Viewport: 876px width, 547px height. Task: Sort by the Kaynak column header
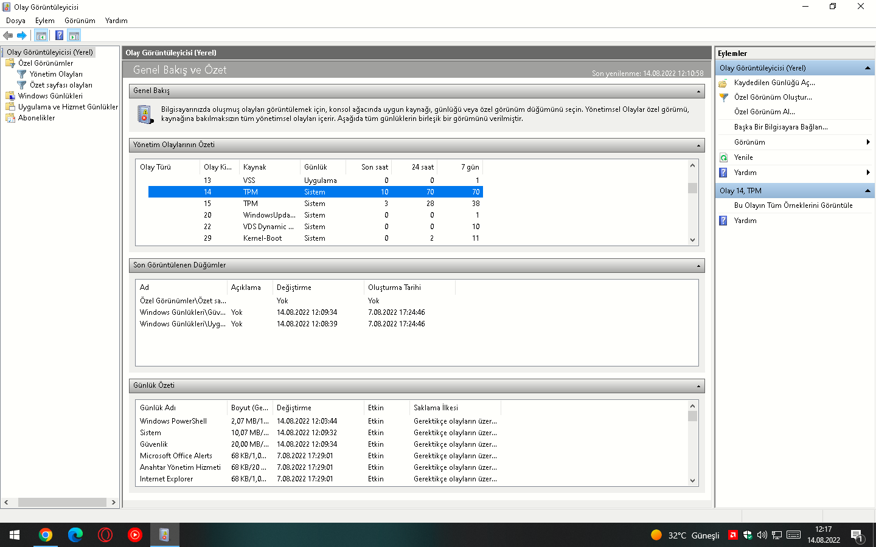point(269,167)
